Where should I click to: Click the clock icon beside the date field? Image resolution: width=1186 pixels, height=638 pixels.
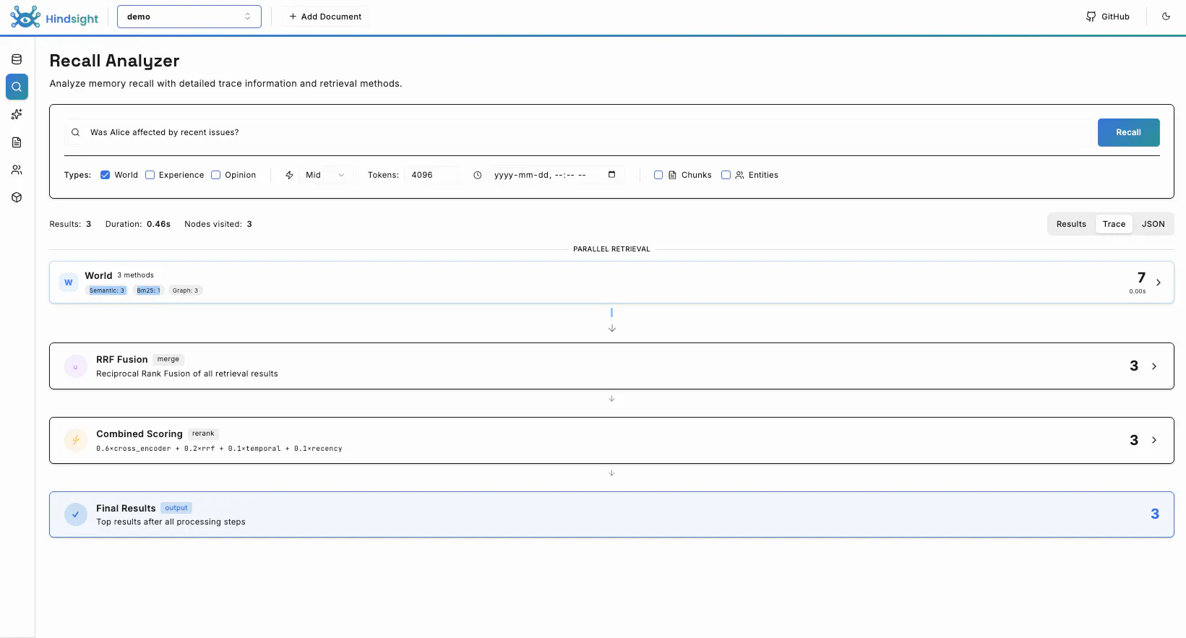tap(478, 175)
